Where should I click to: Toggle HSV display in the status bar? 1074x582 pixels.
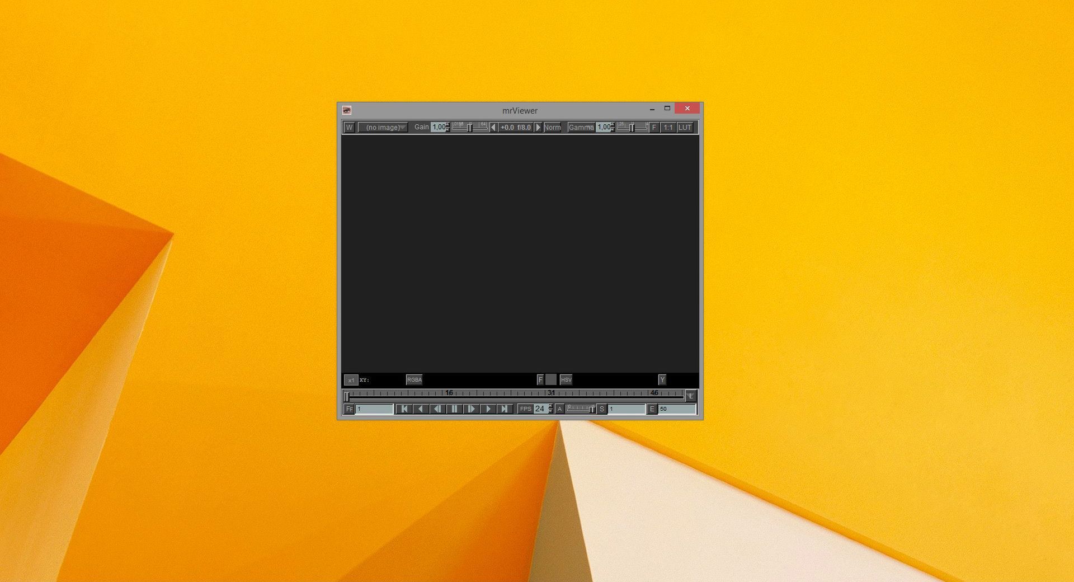[x=566, y=380]
